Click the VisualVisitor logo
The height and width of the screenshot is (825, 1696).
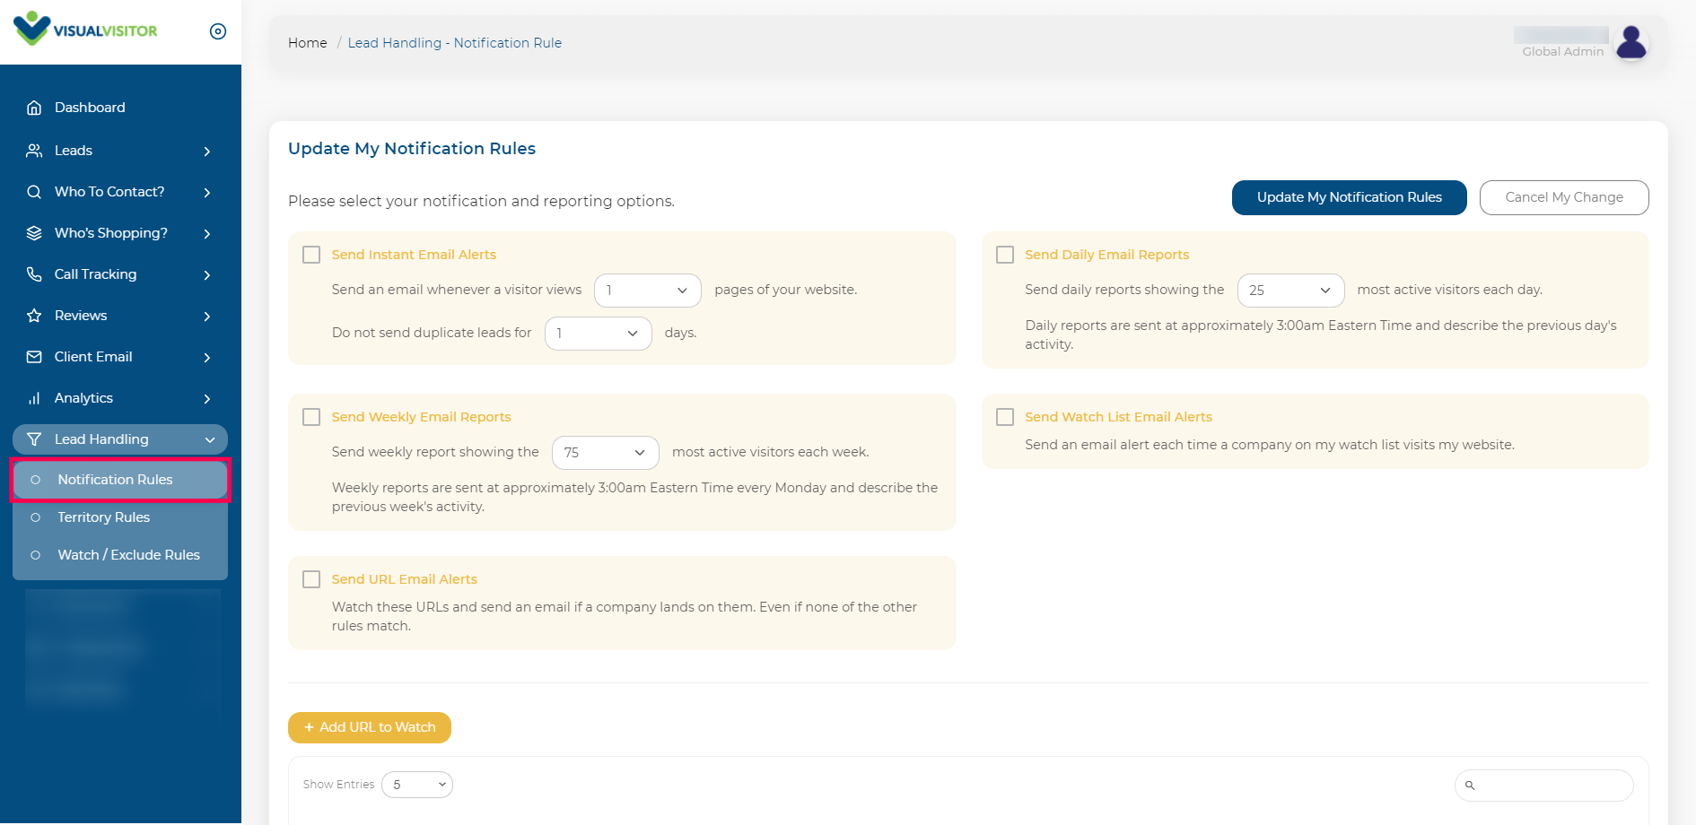86,30
